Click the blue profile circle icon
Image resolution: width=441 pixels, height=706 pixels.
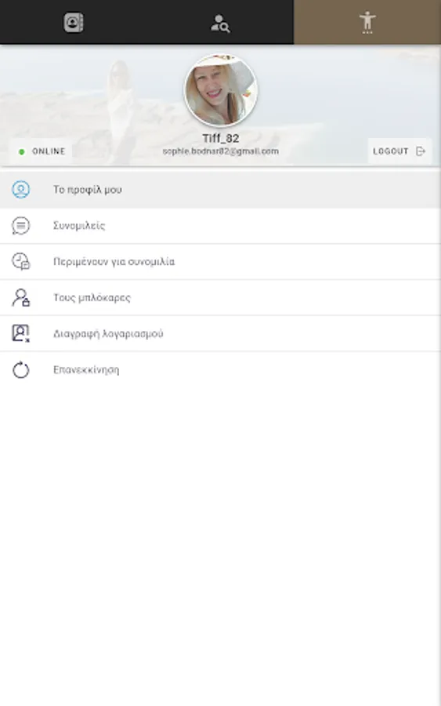[20, 190]
